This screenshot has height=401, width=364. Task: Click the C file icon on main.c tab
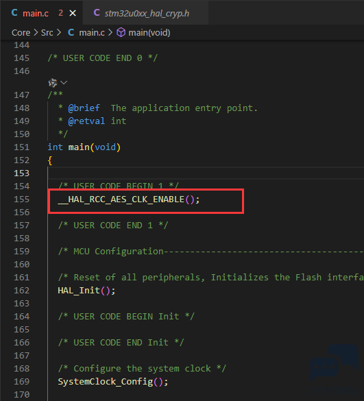(14, 13)
